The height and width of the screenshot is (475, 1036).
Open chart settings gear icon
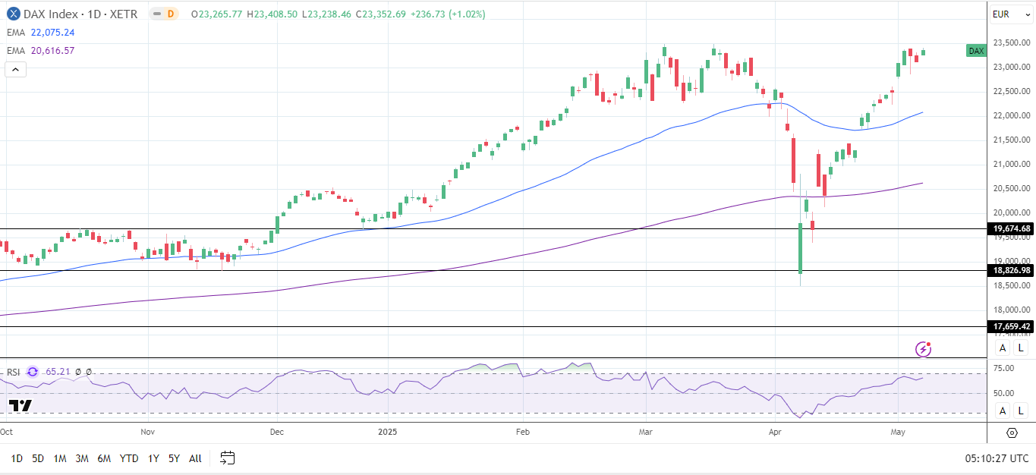pos(1012,433)
